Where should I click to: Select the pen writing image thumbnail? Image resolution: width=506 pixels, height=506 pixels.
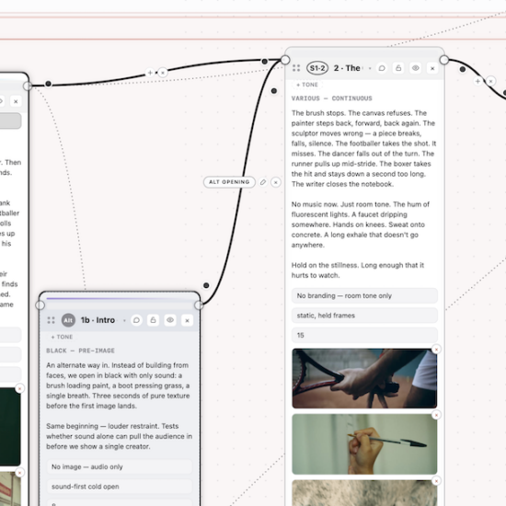coord(364,444)
